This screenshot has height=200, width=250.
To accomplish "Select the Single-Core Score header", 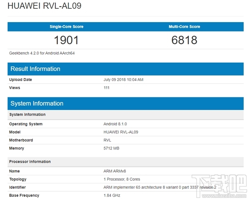I will pos(67,27).
